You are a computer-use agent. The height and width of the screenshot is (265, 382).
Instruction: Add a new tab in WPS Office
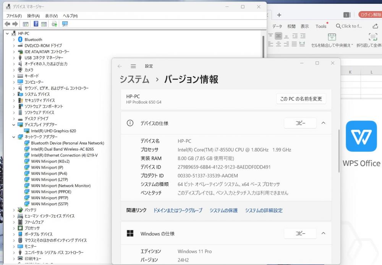279,15
